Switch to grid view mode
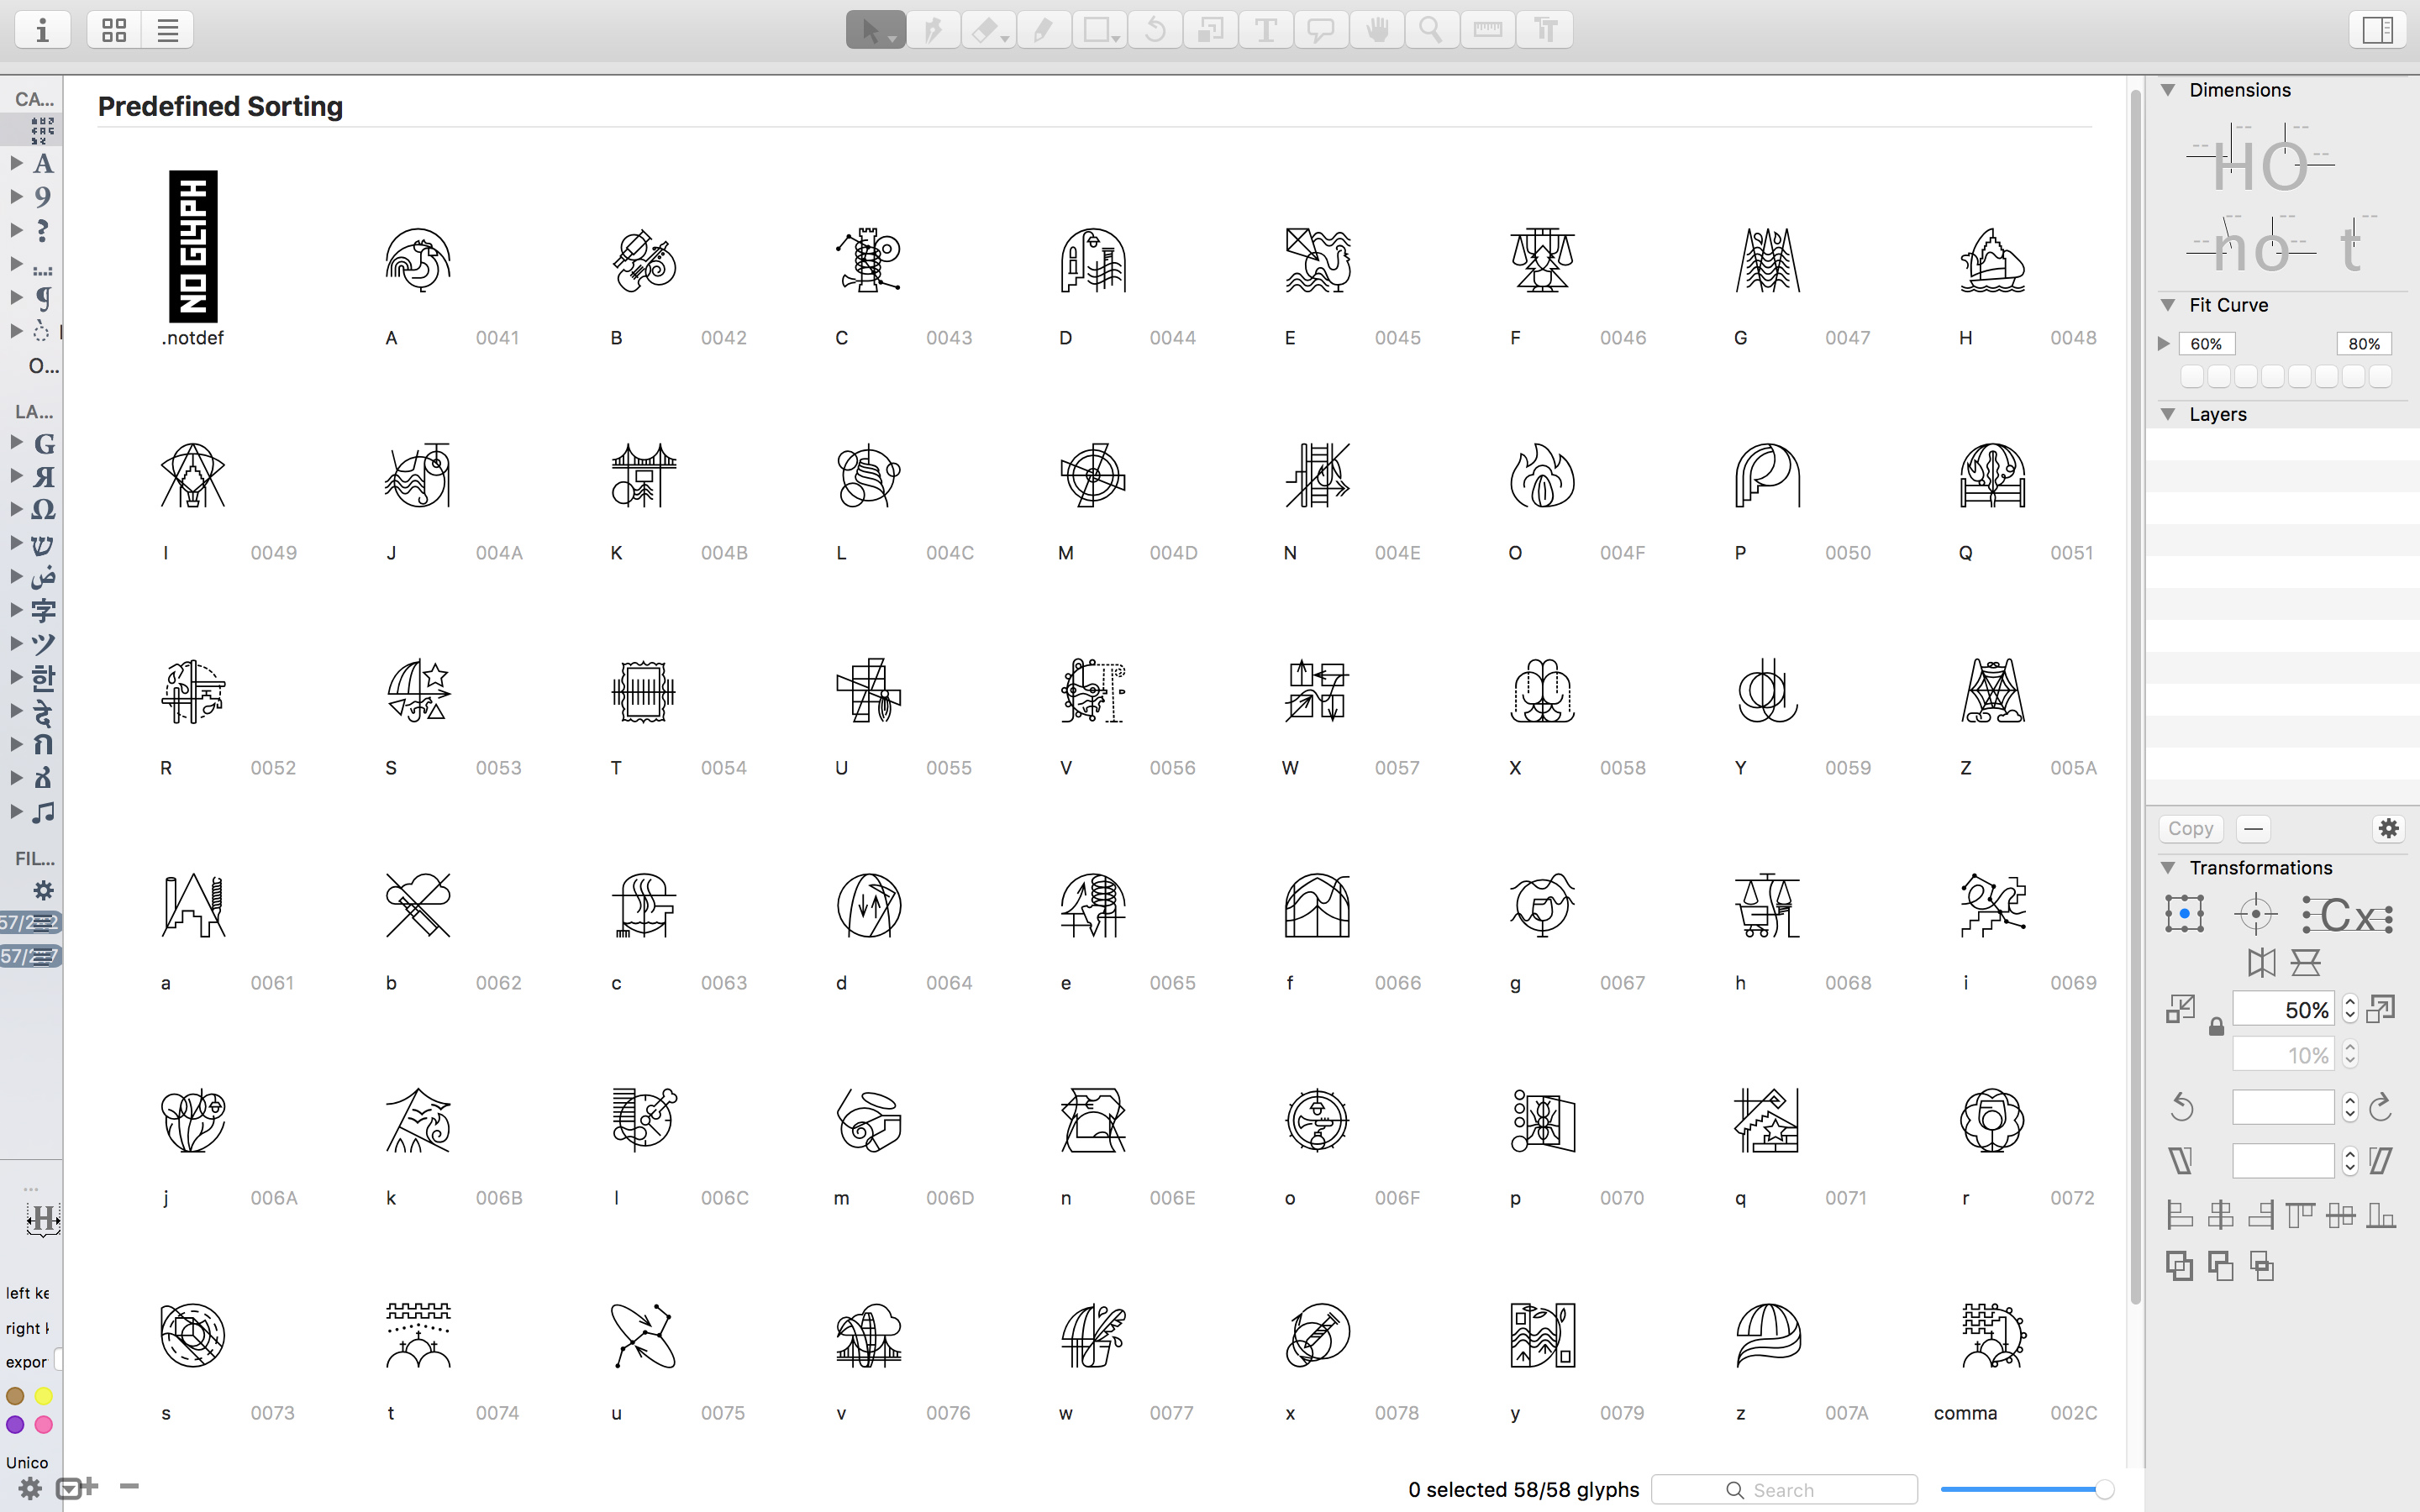The image size is (2420, 1512). pos(114,30)
